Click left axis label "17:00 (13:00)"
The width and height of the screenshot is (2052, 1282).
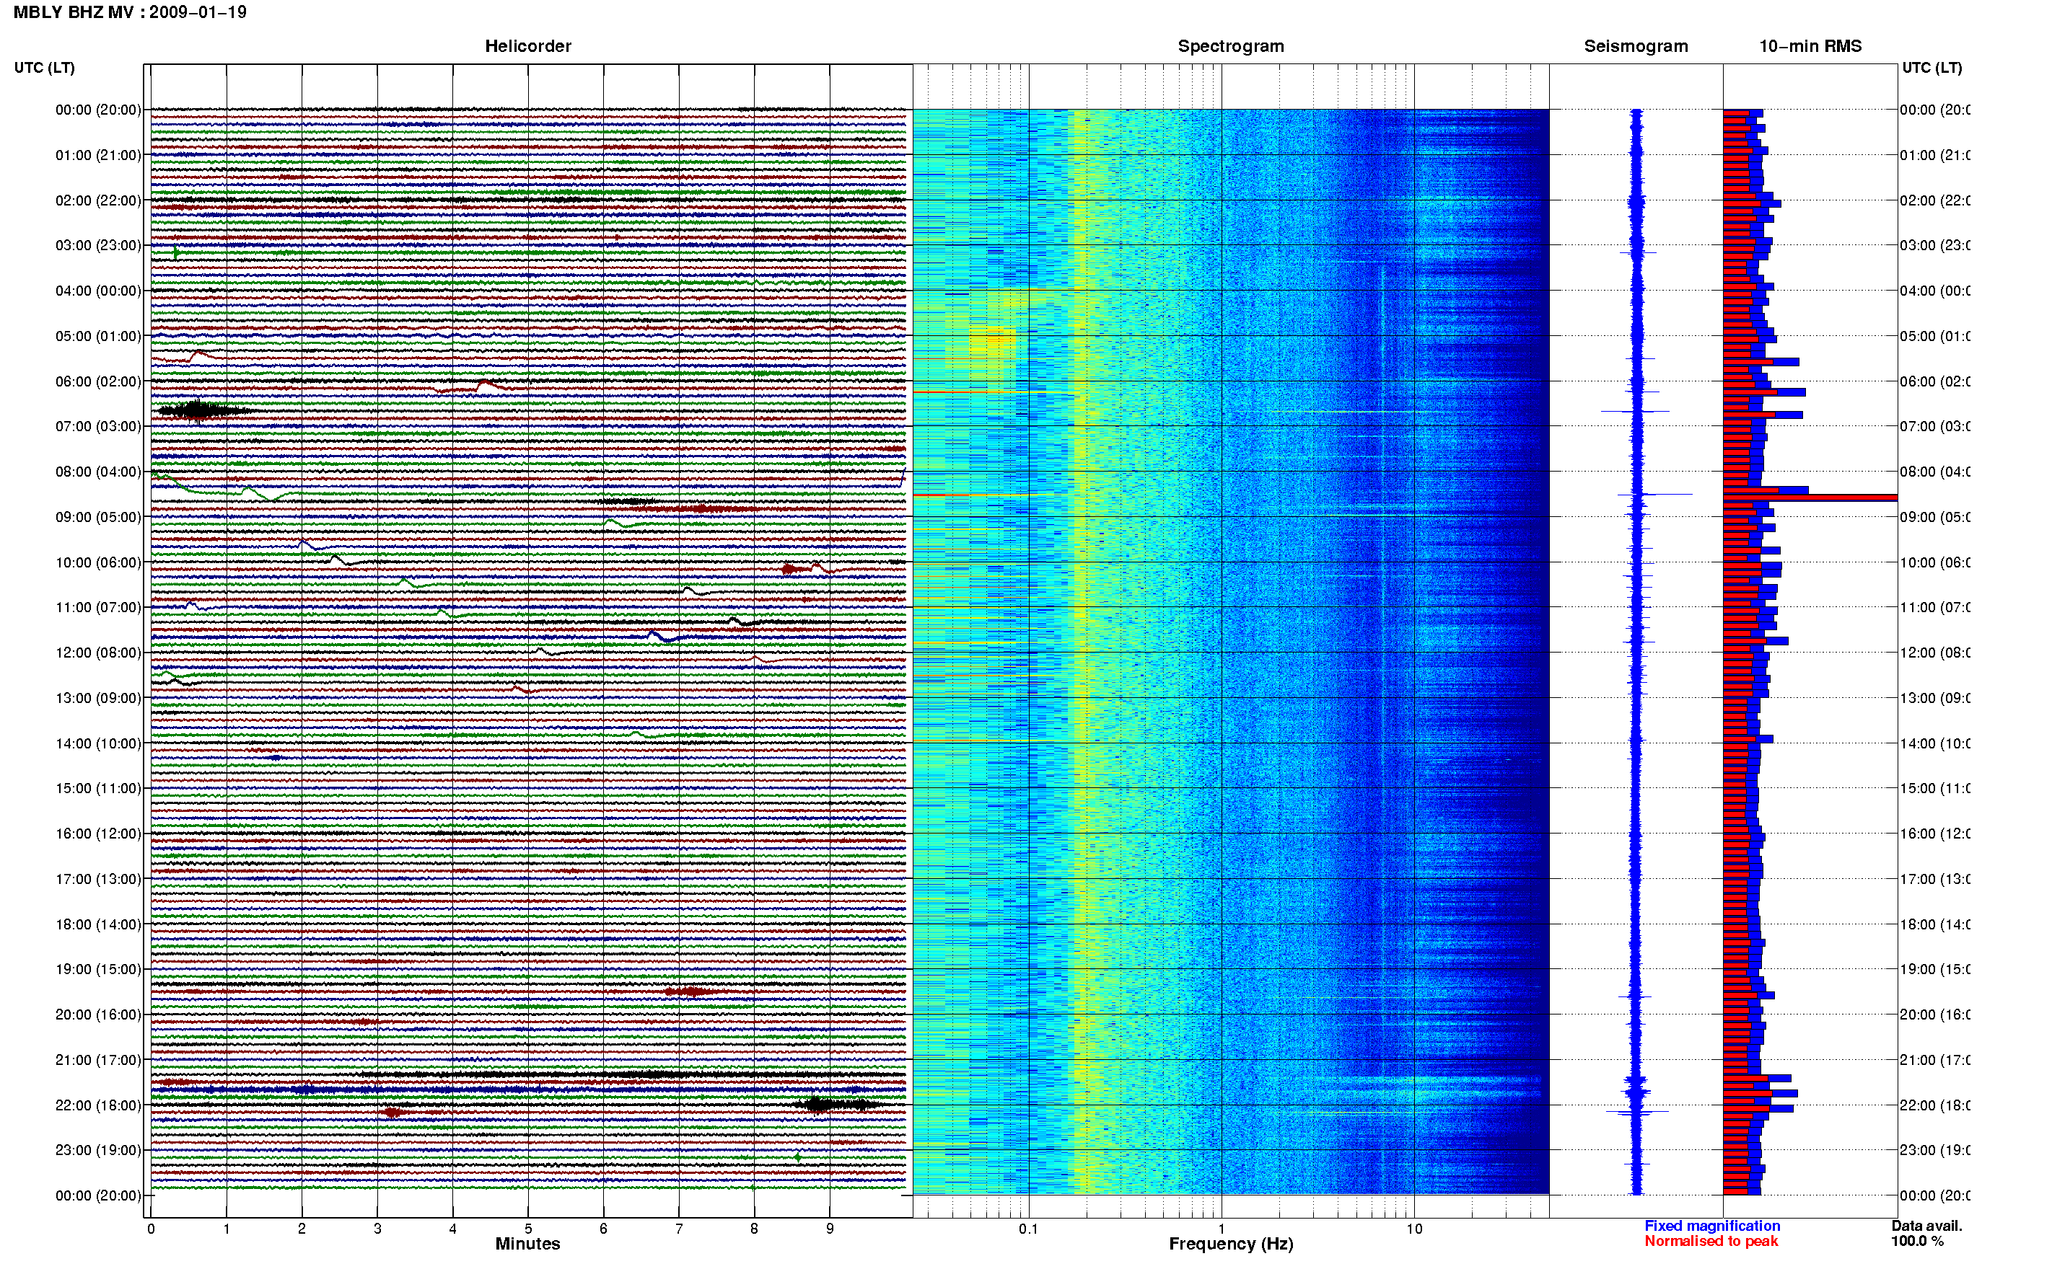coord(98,879)
